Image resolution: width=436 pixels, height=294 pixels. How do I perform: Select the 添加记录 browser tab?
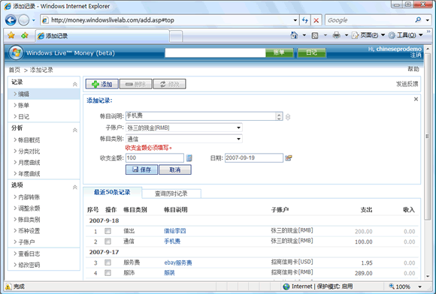tap(102, 36)
